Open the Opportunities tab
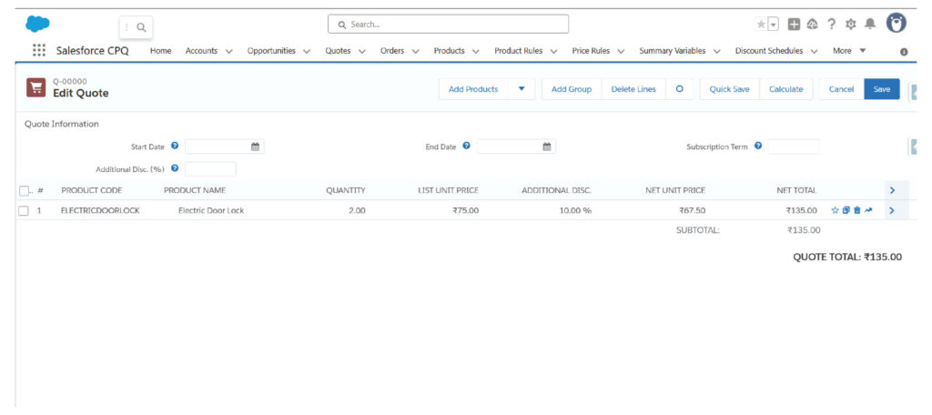This screenshot has width=932, height=415. 271,51
